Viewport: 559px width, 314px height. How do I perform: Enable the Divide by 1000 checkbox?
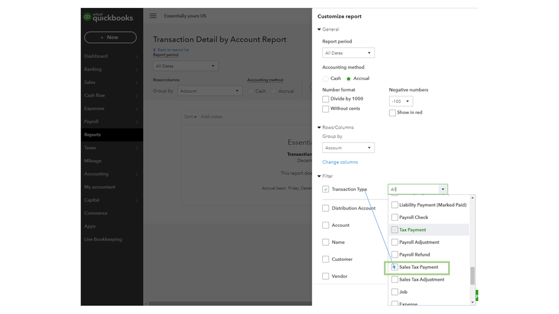click(326, 99)
